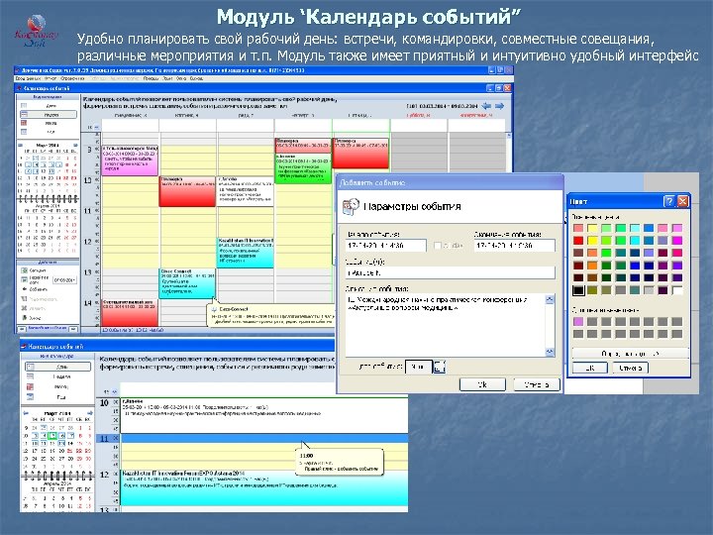Image resolution: width=713 pixels, height=535 pixels.
Task: Confirm event dialog with Ok
Action: 482,384
